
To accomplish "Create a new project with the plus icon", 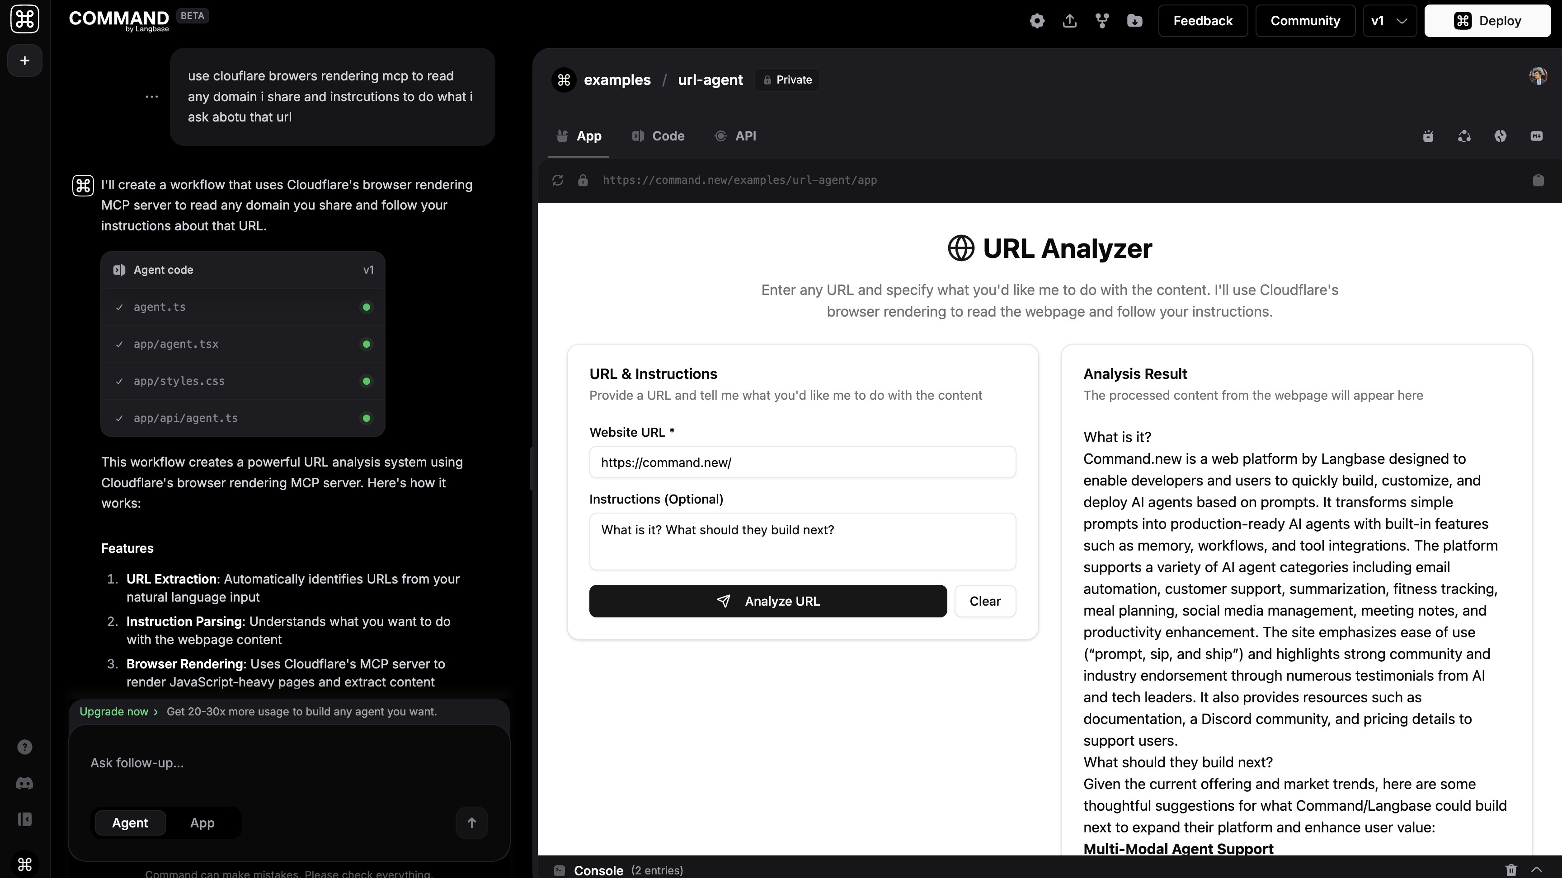I will tap(24, 60).
